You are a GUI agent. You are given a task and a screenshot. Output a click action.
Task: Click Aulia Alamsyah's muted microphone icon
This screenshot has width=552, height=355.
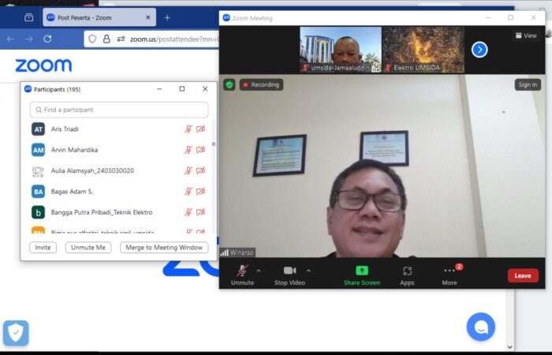tap(188, 171)
